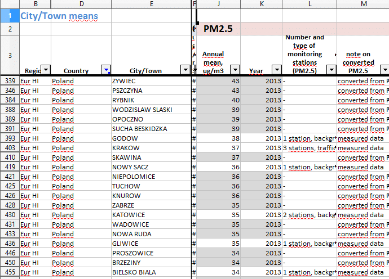
Task: Expand the City/Town filter dropdown
Action: [x=185, y=70]
